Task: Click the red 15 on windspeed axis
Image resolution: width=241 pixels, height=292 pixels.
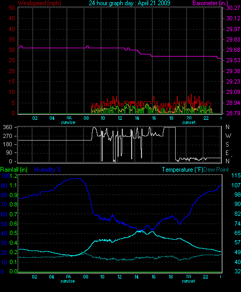Action: [11, 81]
